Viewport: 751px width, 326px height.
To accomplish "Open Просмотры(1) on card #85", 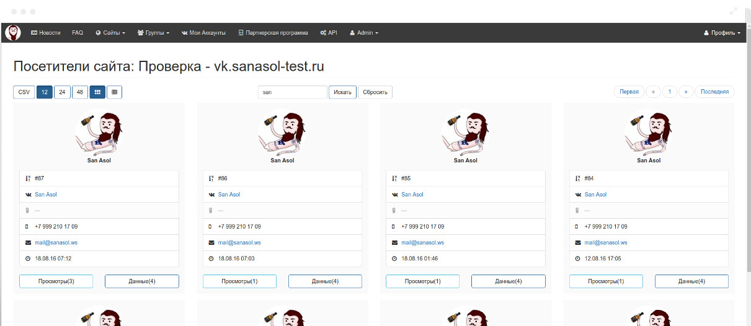I will coord(423,281).
